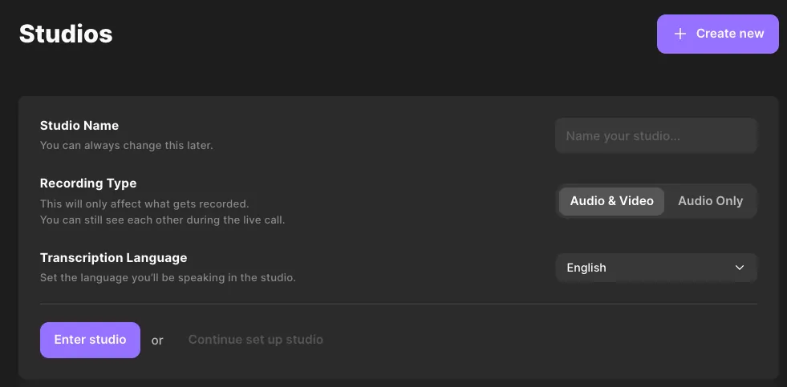This screenshot has width=787, height=387.
Task: Click the 'or' text beside Enter studio
Action: 157,341
